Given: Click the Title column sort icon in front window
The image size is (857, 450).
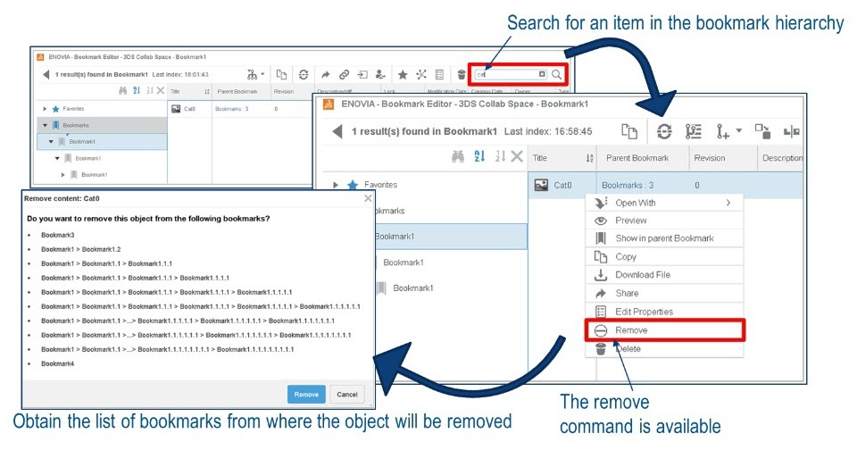Looking at the screenshot, I should tap(589, 158).
